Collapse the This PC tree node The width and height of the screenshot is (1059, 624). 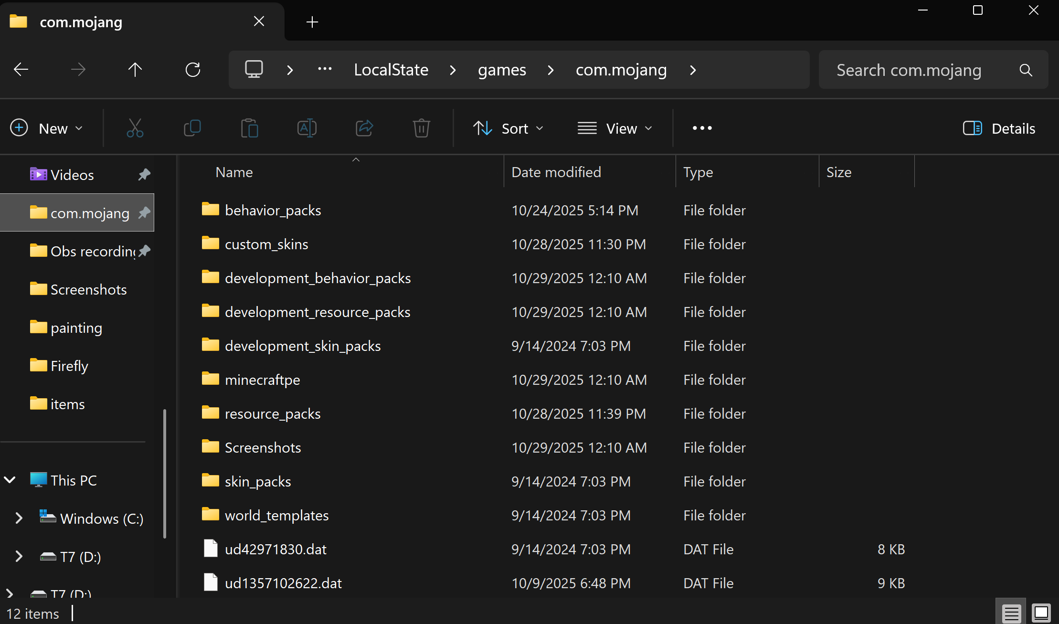click(x=10, y=480)
